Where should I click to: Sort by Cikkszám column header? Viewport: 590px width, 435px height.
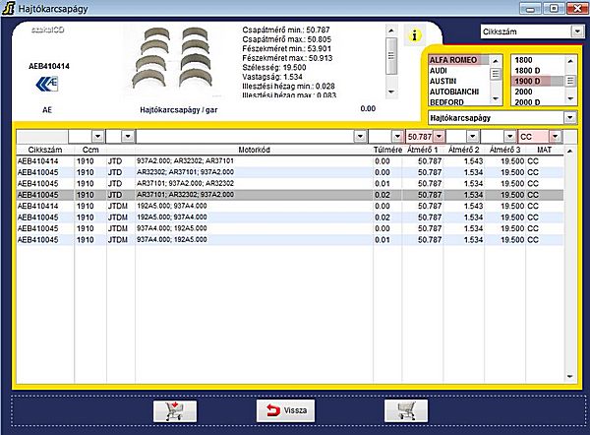coord(45,150)
